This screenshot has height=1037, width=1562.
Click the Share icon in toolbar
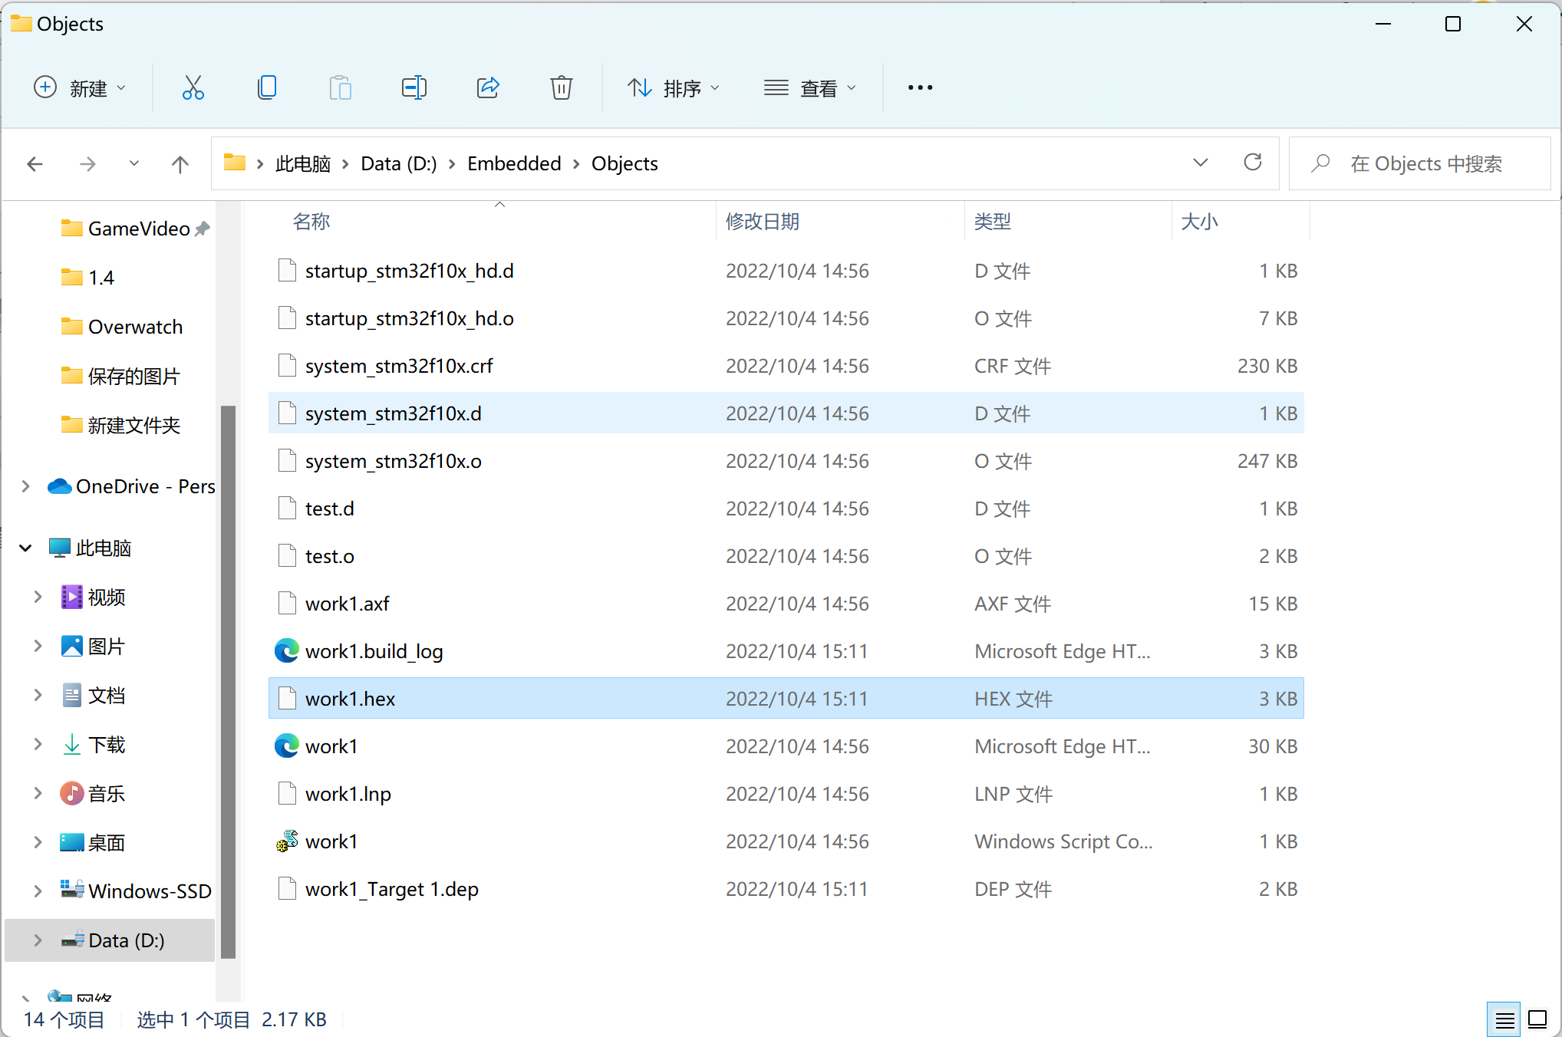click(488, 87)
